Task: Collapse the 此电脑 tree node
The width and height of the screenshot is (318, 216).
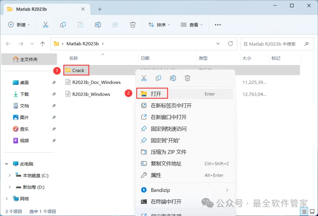Action: [x=7, y=164]
